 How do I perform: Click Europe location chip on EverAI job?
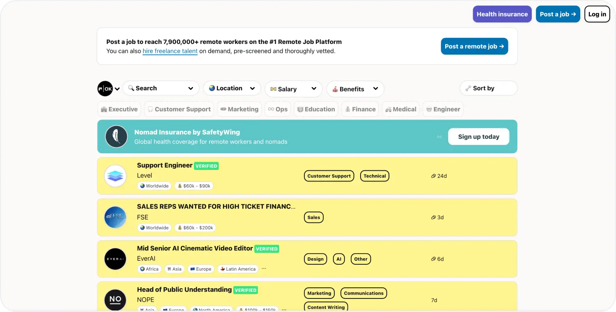pos(201,269)
